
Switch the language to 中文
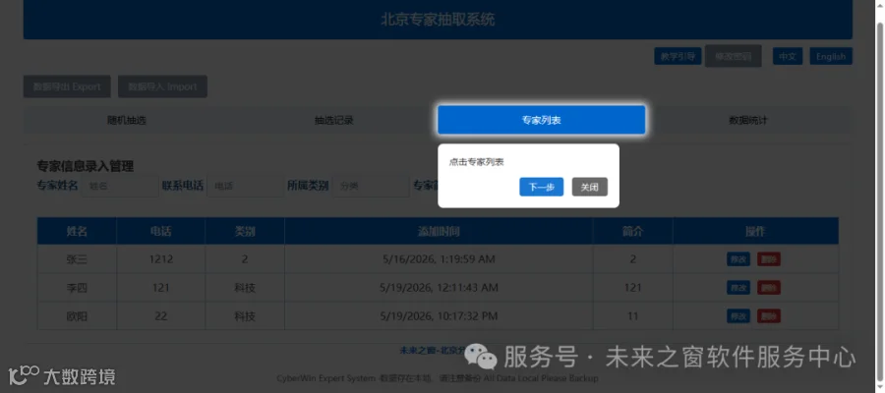pos(788,56)
